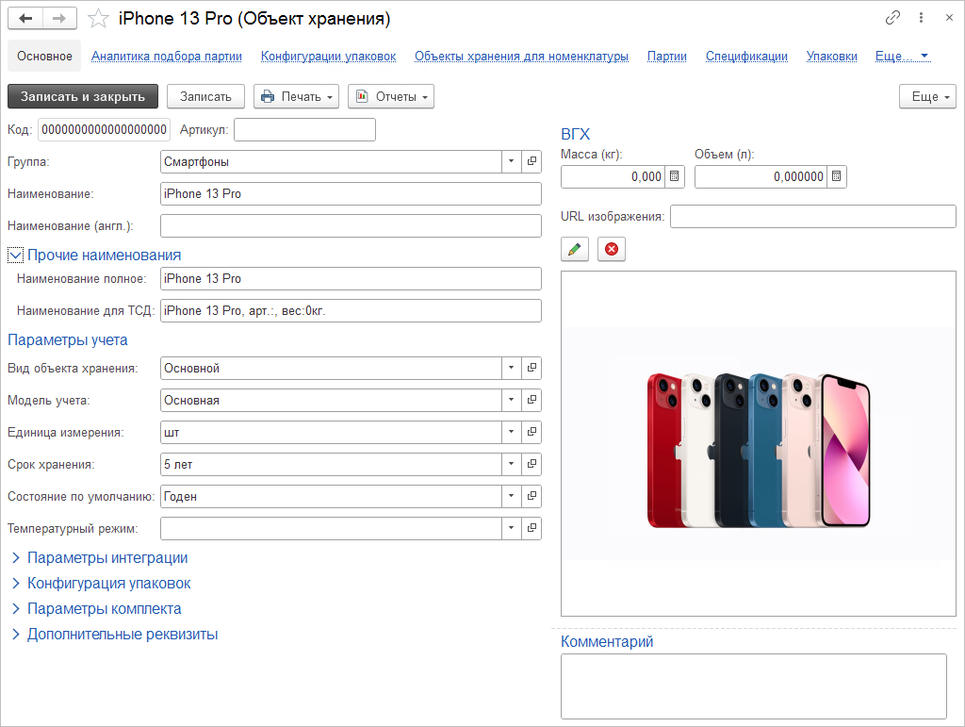Screen dimensions: 965x727
Task: Expand the Состояние по умолчанию dropdown
Action: click(511, 496)
